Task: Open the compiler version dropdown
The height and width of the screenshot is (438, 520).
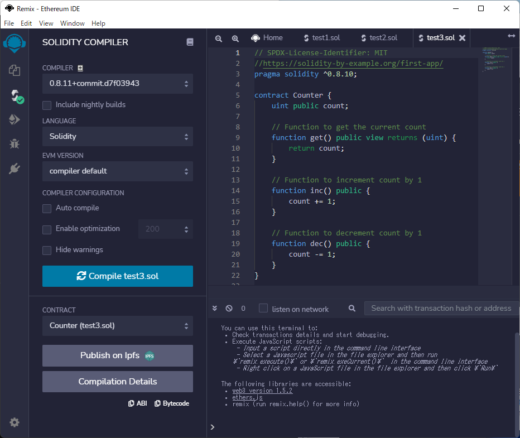Action: (x=117, y=84)
